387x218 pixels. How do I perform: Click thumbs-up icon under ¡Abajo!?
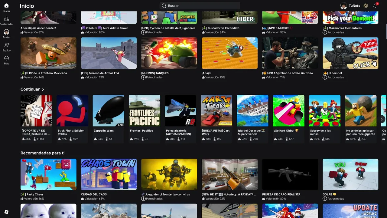[203, 78]
